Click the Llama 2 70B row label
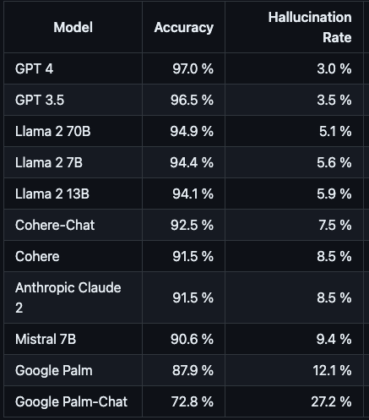 [53, 131]
